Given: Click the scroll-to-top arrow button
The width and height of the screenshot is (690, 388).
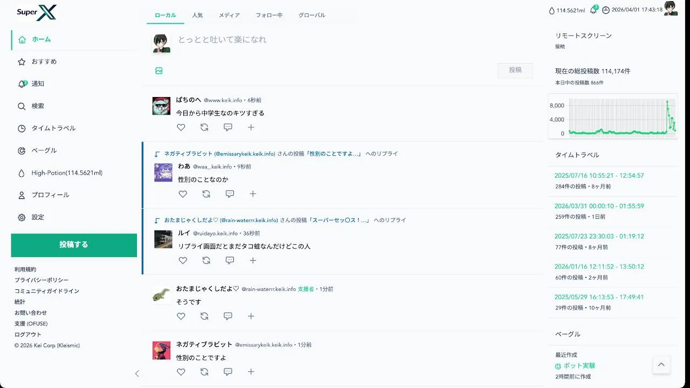Looking at the screenshot, I should [x=661, y=365].
